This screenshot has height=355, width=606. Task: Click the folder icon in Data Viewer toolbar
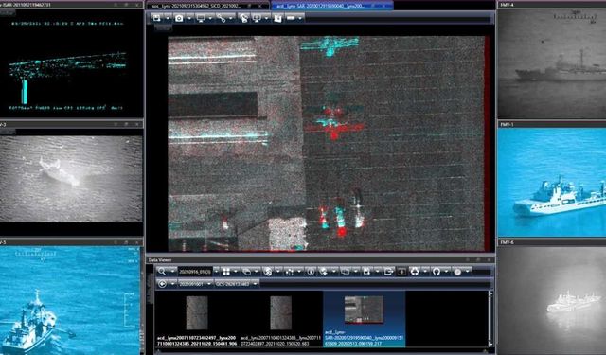click(346, 272)
